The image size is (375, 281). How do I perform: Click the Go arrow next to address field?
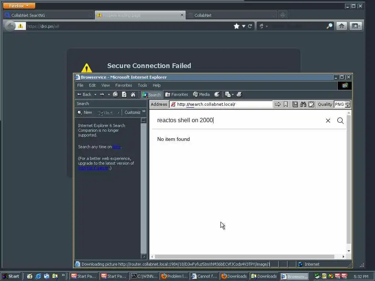tap(278, 104)
